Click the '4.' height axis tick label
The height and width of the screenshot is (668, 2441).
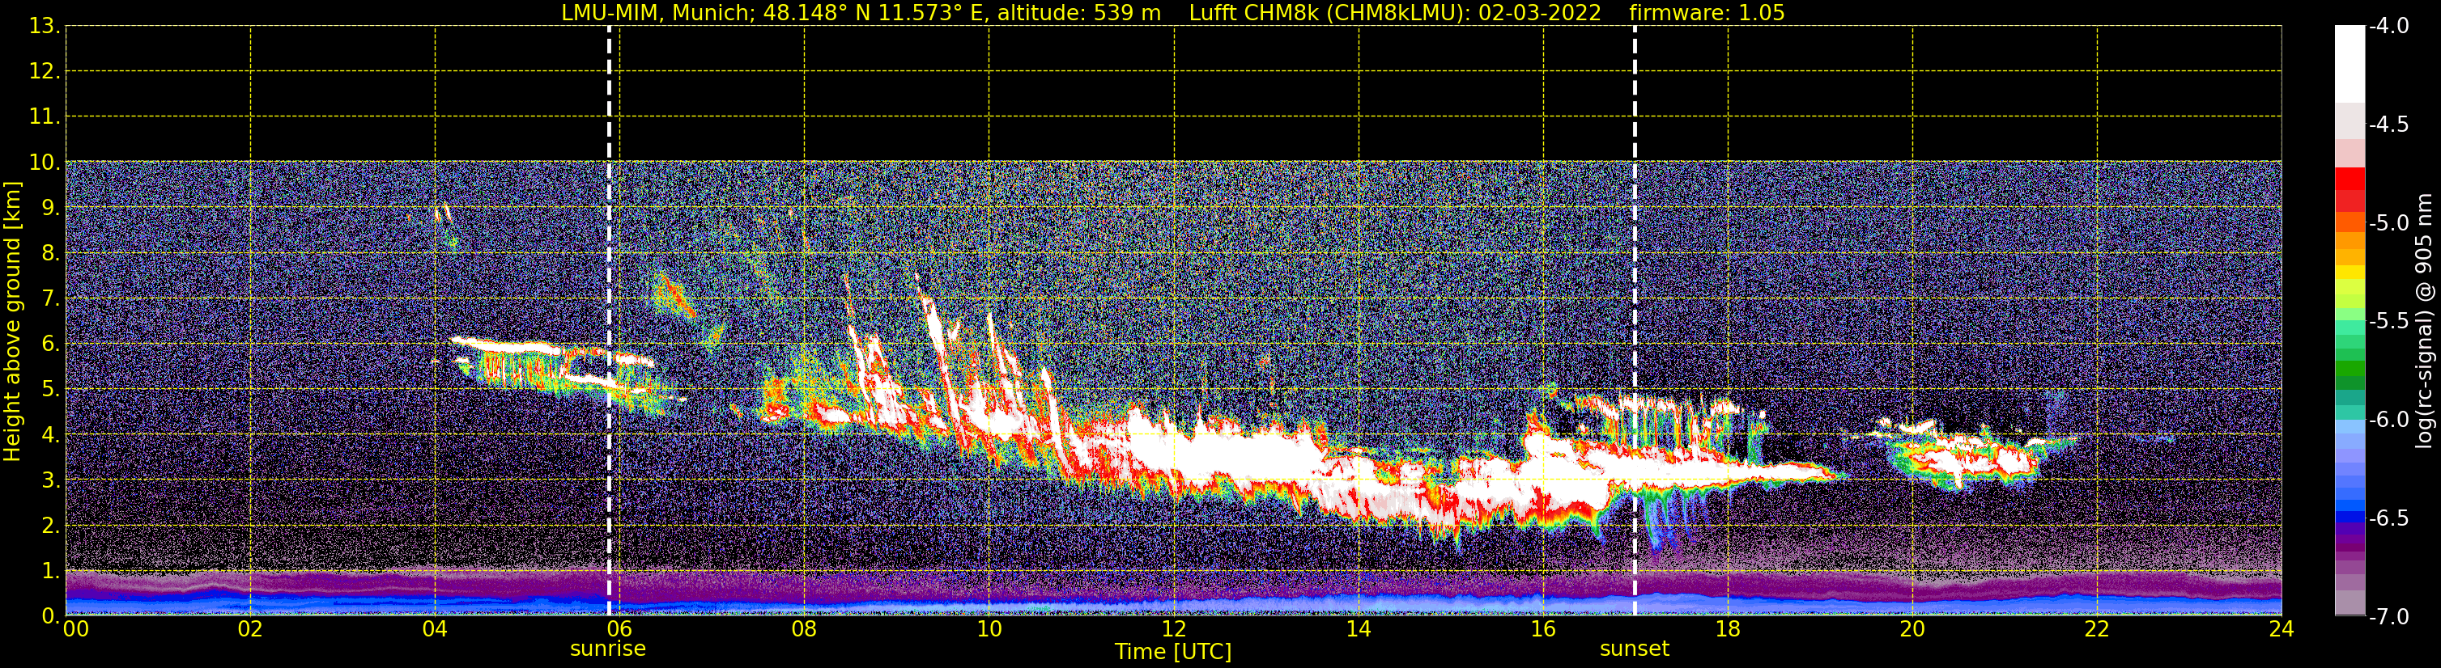51,435
